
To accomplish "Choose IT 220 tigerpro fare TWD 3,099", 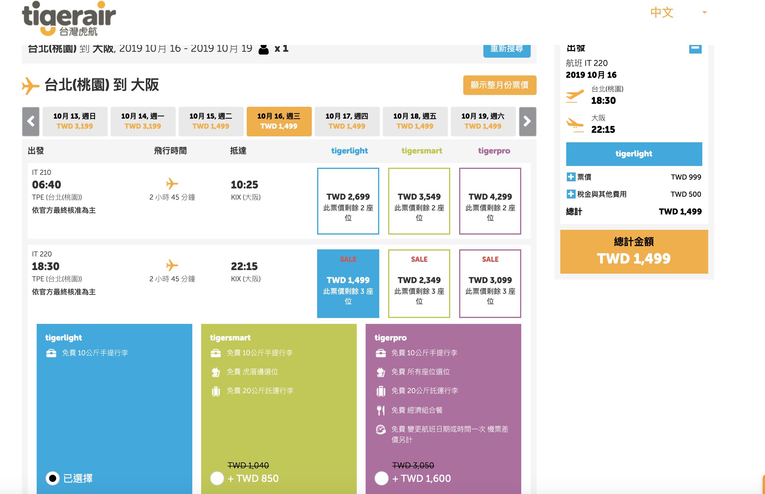I will point(490,284).
